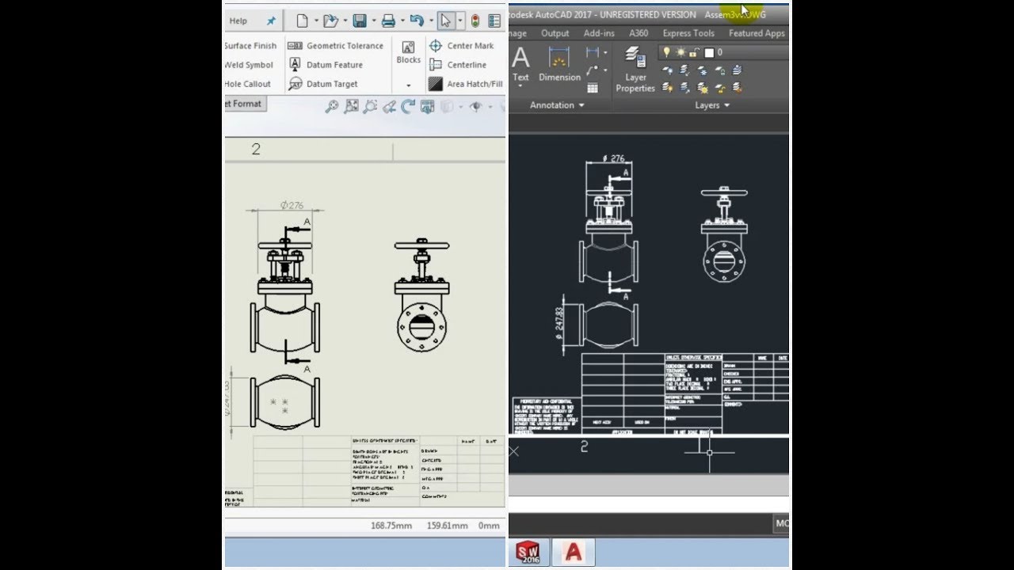Click the Sheet Format tab in SolidWorks
Image resolution: width=1014 pixels, height=570 pixels.
click(245, 104)
